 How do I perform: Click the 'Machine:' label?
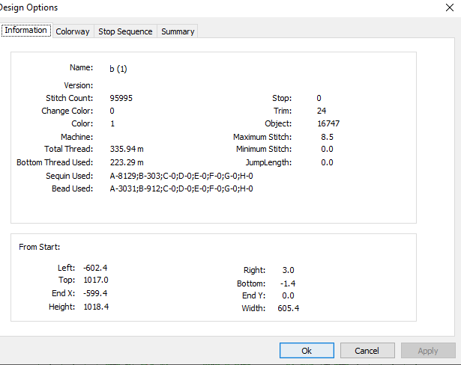[x=76, y=137]
